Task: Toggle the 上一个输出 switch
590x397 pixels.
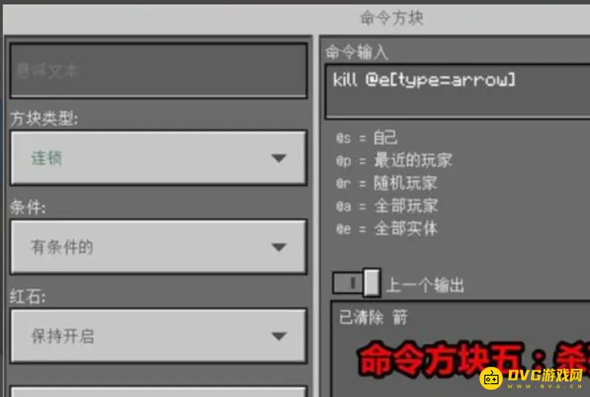Action: [356, 283]
